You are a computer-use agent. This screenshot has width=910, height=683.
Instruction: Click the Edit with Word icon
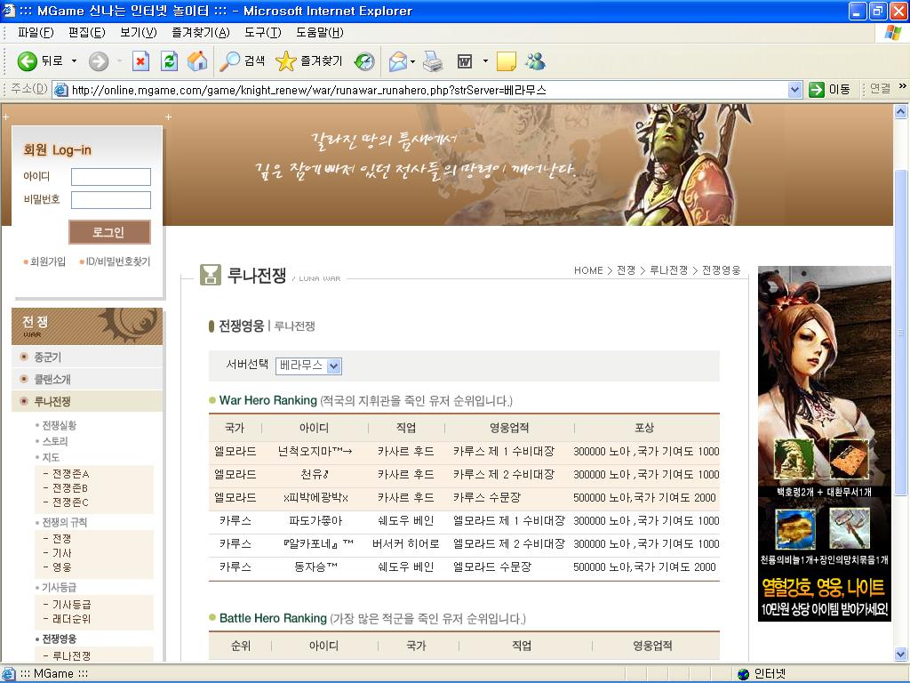click(464, 61)
